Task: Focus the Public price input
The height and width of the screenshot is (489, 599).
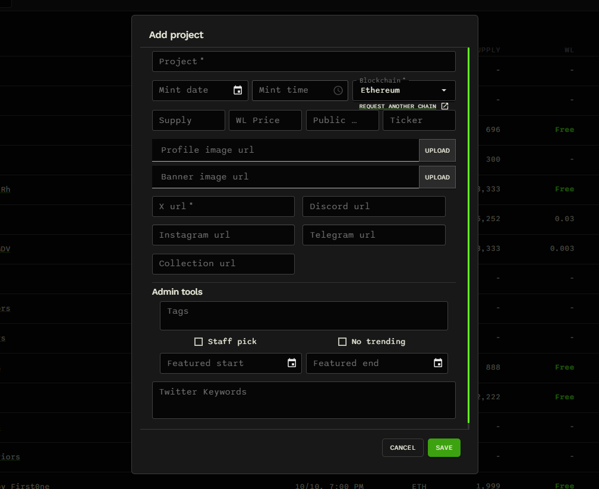Action: (342, 121)
